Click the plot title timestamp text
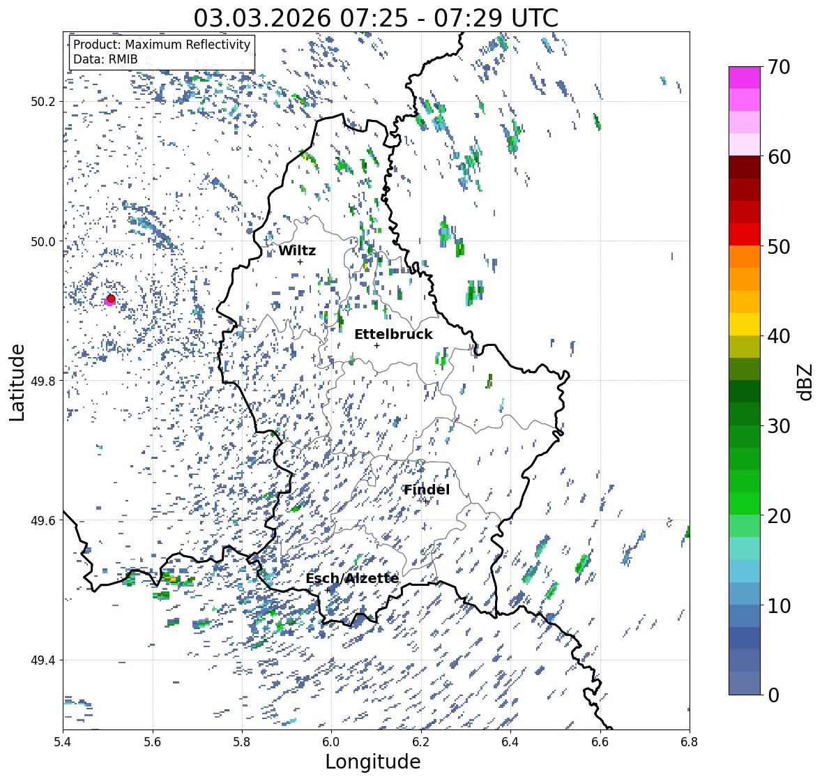This screenshot has height=779, width=822. pos(376,18)
